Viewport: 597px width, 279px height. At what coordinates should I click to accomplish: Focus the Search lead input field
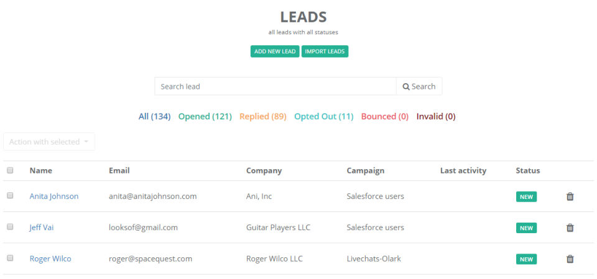pyautogui.click(x=275, y=86)
